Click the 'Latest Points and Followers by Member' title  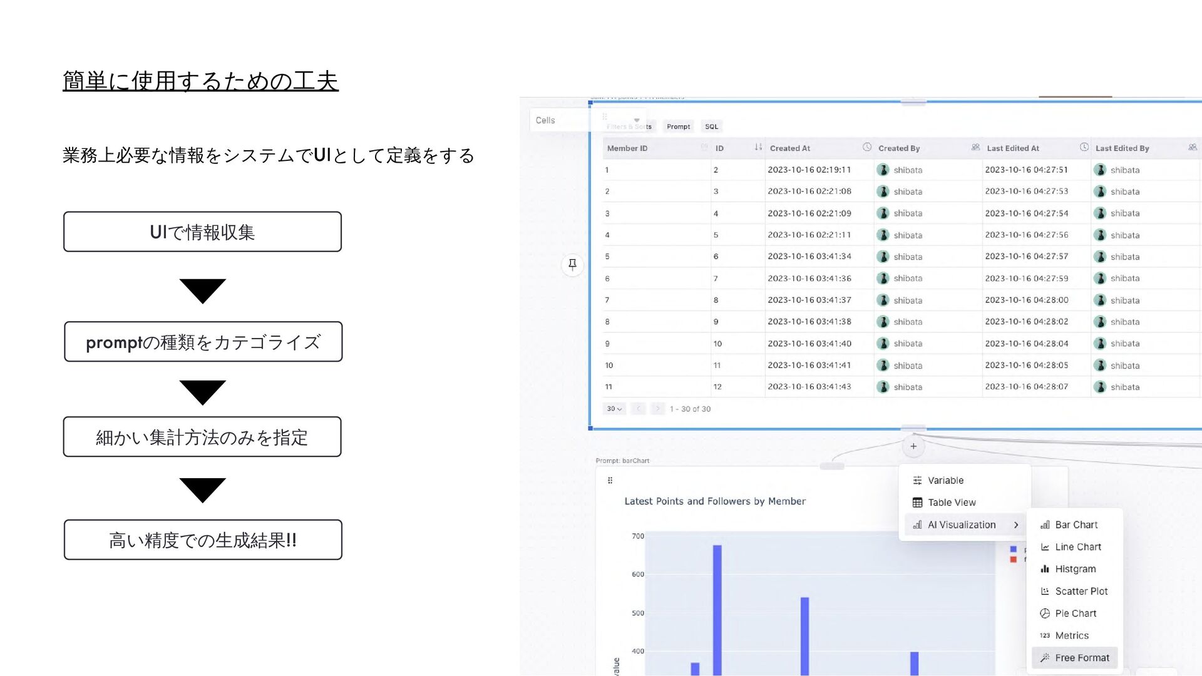[x=715, y=501]
